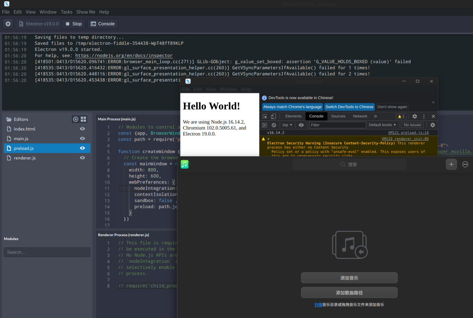Open the DevTools three-dot menu

coord(424,116)
